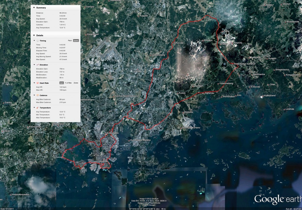Click the Korpola placemark dot

(x=138, y=16)
